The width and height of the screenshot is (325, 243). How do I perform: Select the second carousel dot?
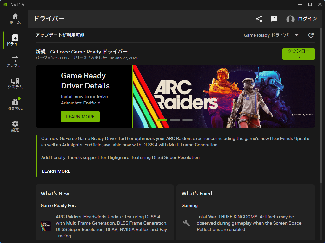pyautogui.click(x=175, y=120)
